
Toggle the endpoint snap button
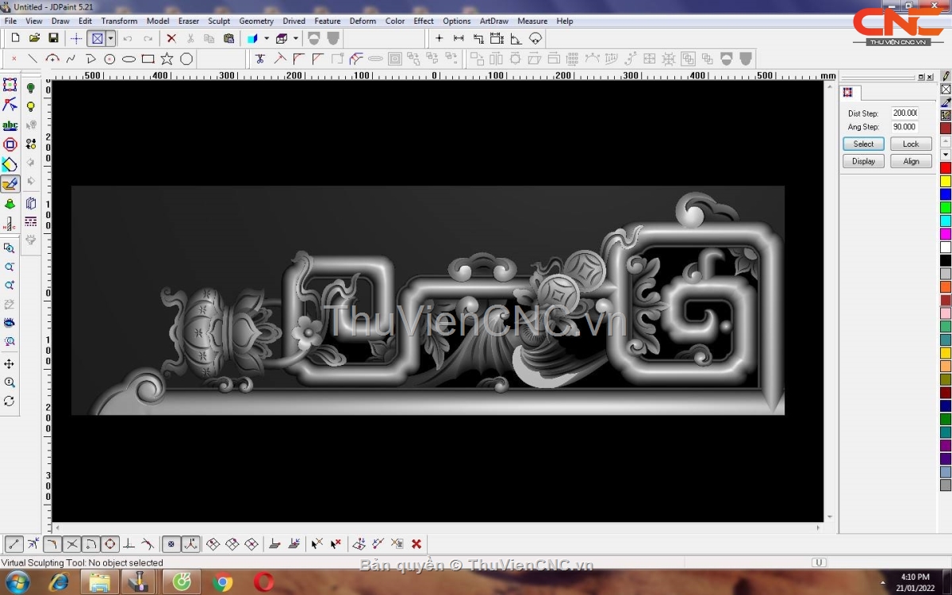tap(13, 544)
